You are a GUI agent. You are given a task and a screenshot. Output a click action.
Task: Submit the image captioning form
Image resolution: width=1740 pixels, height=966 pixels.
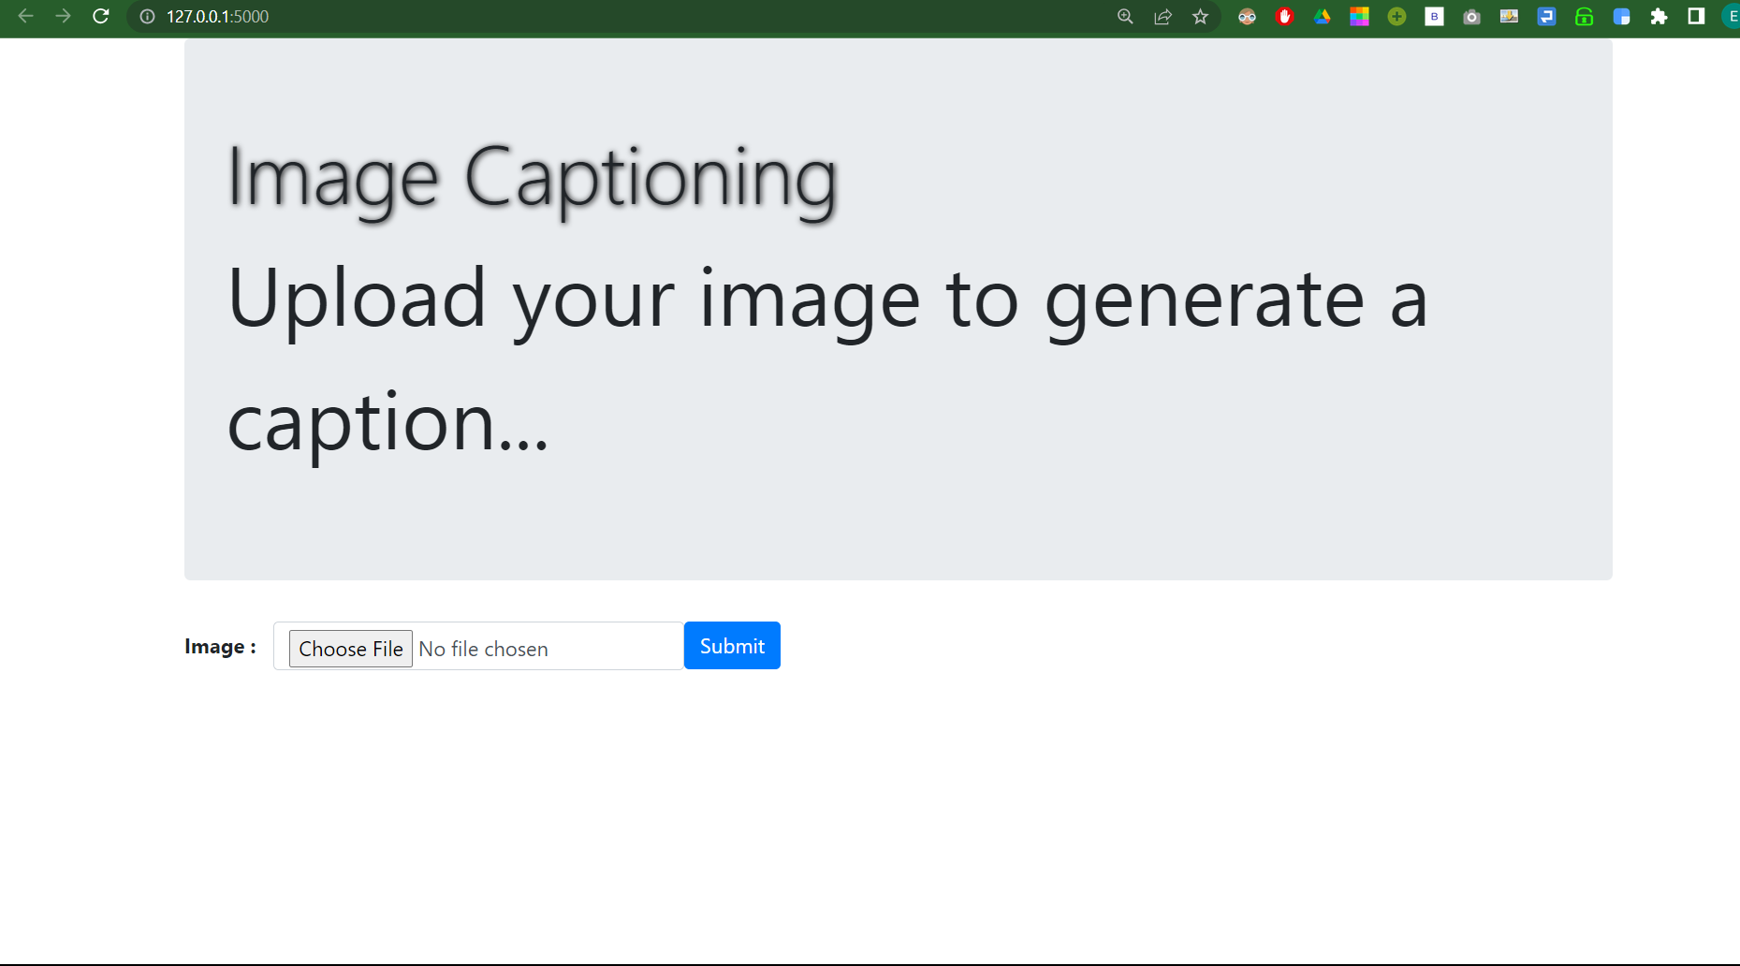pyautogui.click(x=731, y=645)
